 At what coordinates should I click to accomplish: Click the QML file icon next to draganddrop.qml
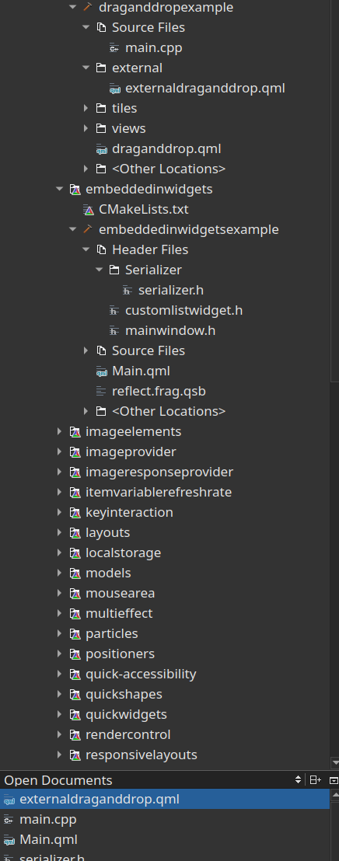(x=102, y=148)
